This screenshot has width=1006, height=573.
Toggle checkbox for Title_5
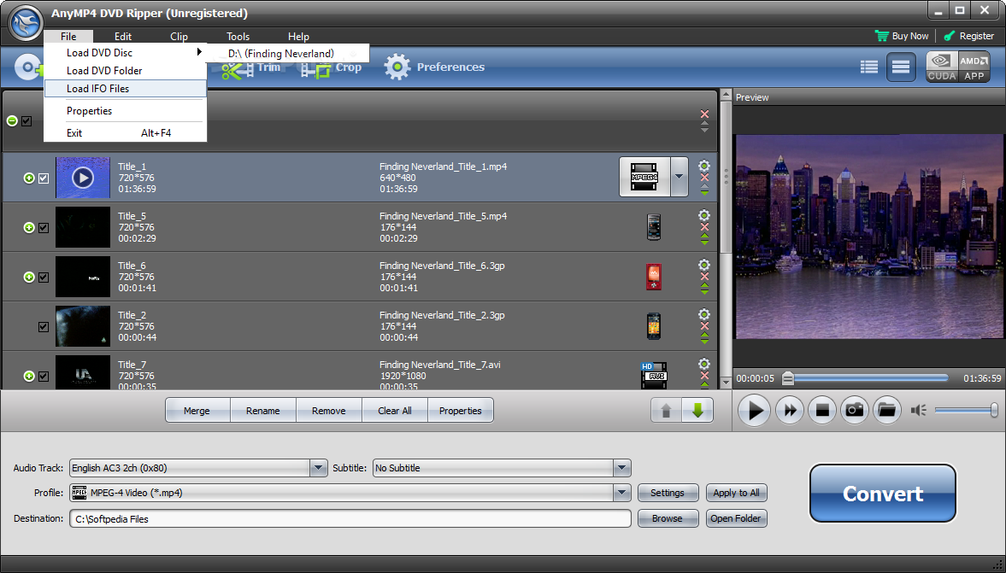(44, 227)
